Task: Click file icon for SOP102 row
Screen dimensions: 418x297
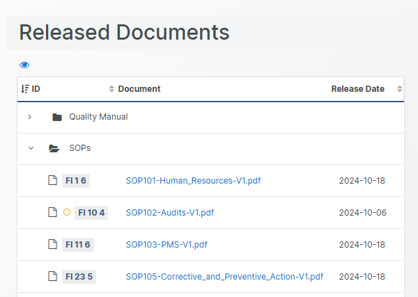Action: pos(52,212)
